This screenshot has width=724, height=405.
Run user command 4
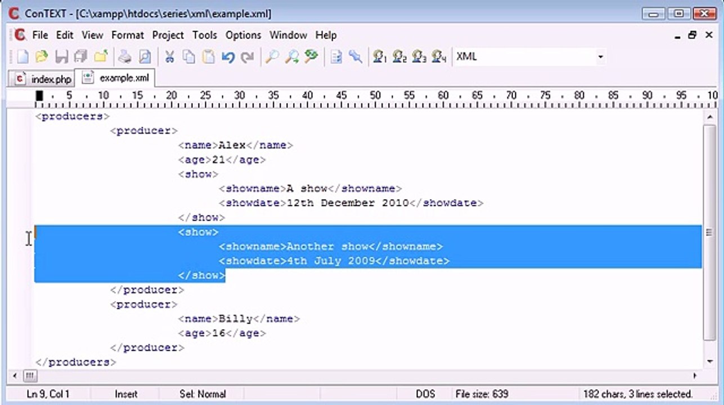pyautogui.click(x=439, y=56)
